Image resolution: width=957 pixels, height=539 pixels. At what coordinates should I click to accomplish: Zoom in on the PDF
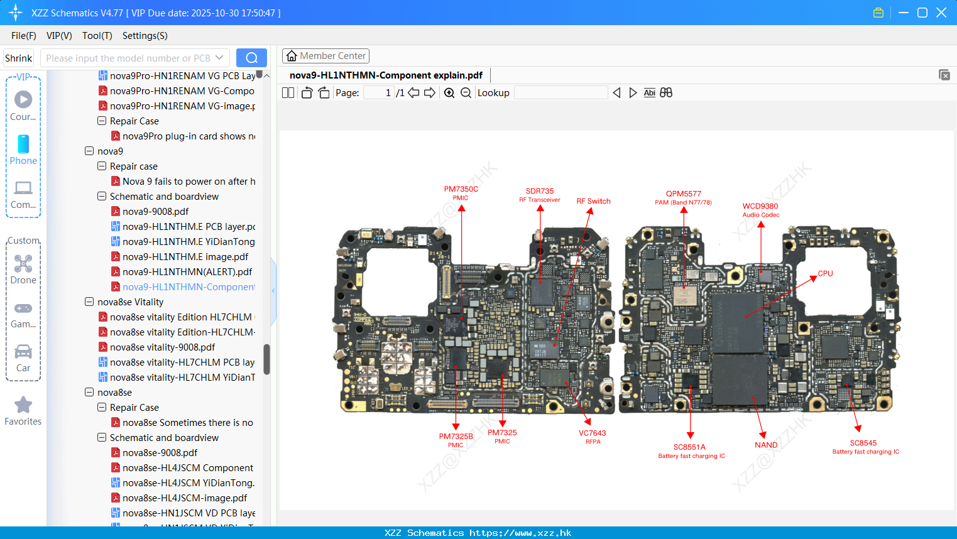(x=449, y=92)
